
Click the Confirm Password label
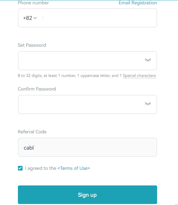[x=37, y=89]
